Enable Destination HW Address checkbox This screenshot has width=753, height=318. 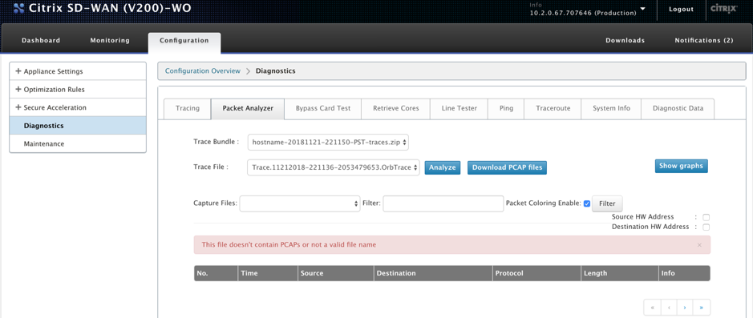coord(706,227)
